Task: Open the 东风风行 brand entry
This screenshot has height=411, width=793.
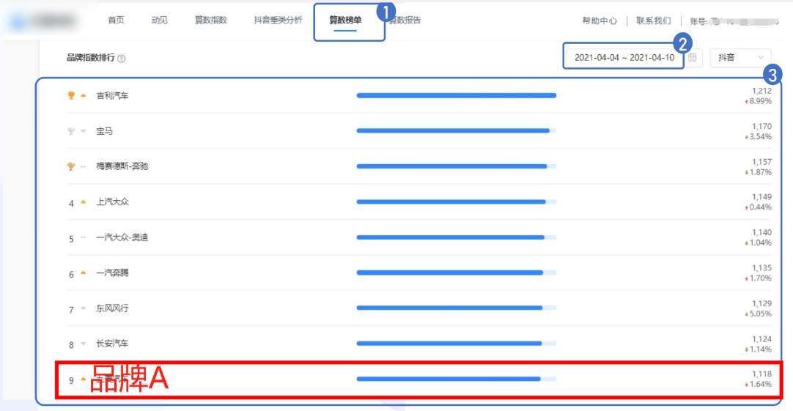Action: point(112,308)
